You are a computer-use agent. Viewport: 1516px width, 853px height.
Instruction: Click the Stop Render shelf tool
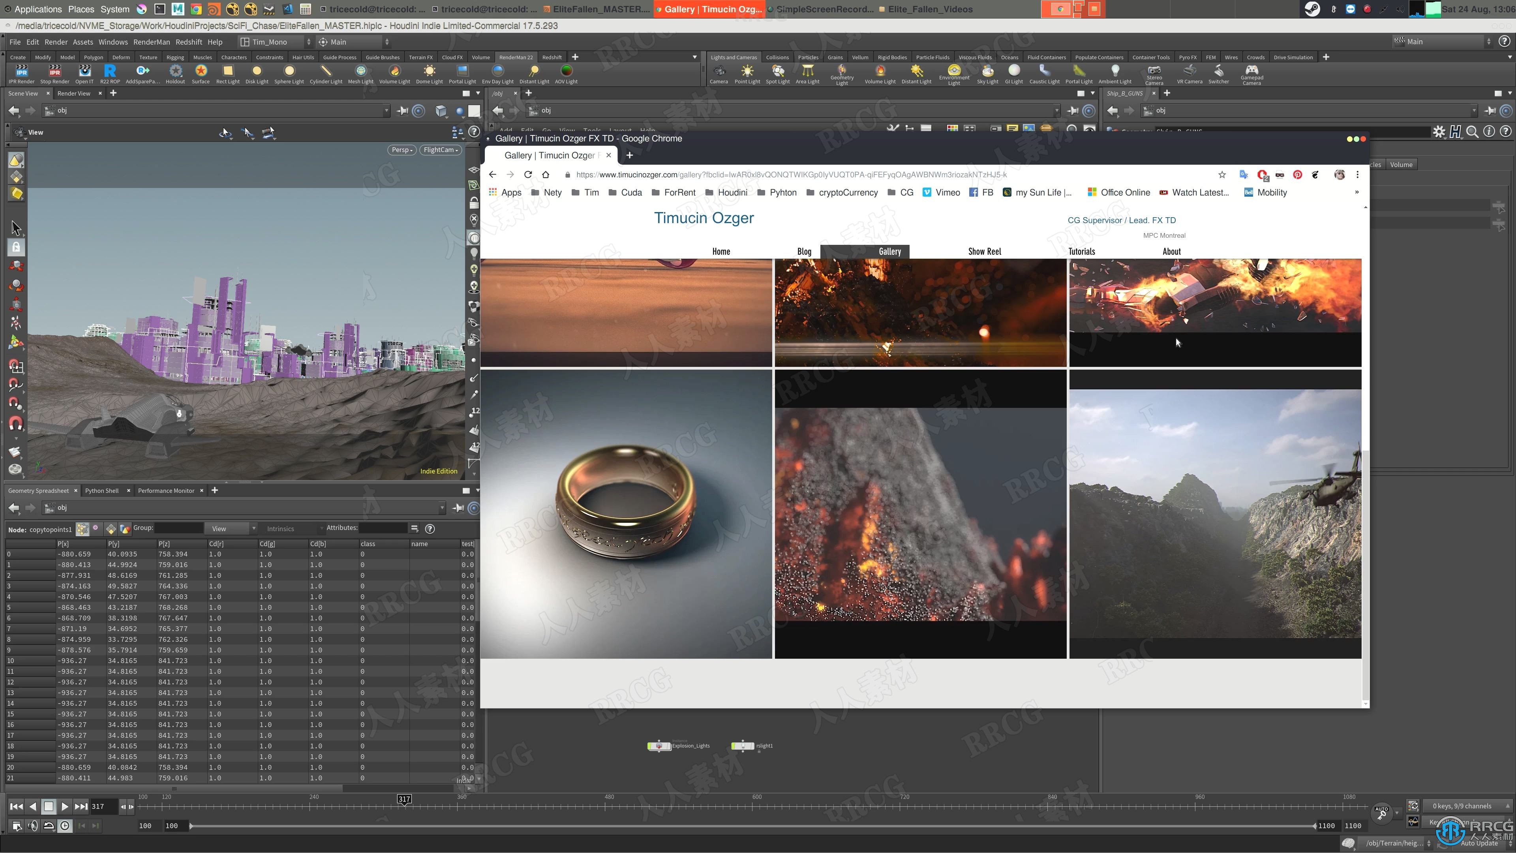(55, 73)
